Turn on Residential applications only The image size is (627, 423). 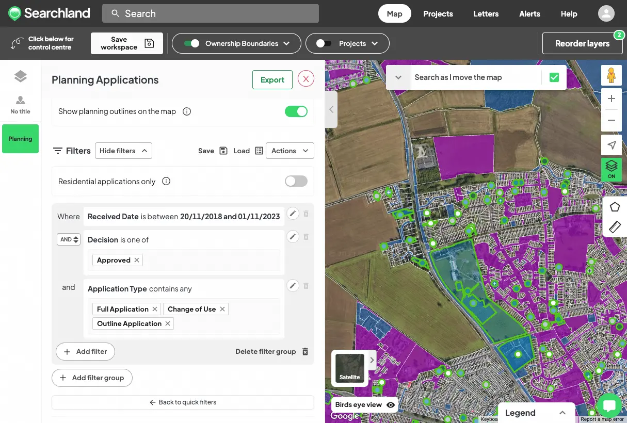tap(296, 181)
